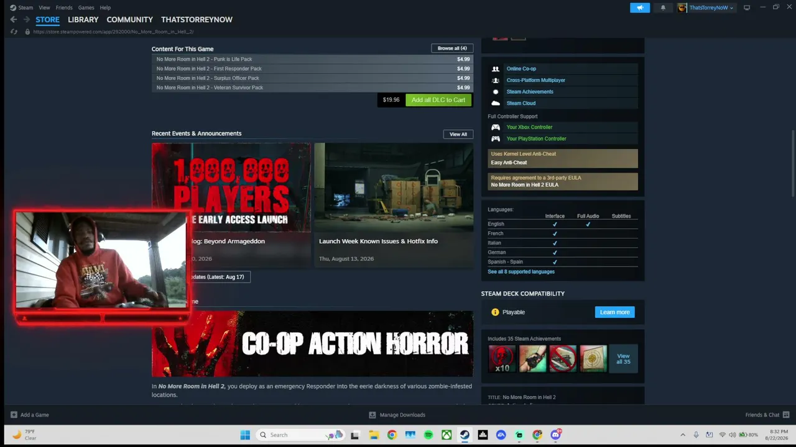Click the Cross-Platform Multiplayer icon
The height and width of the screenshot is (447, 796).
click(x=496, y=80)
